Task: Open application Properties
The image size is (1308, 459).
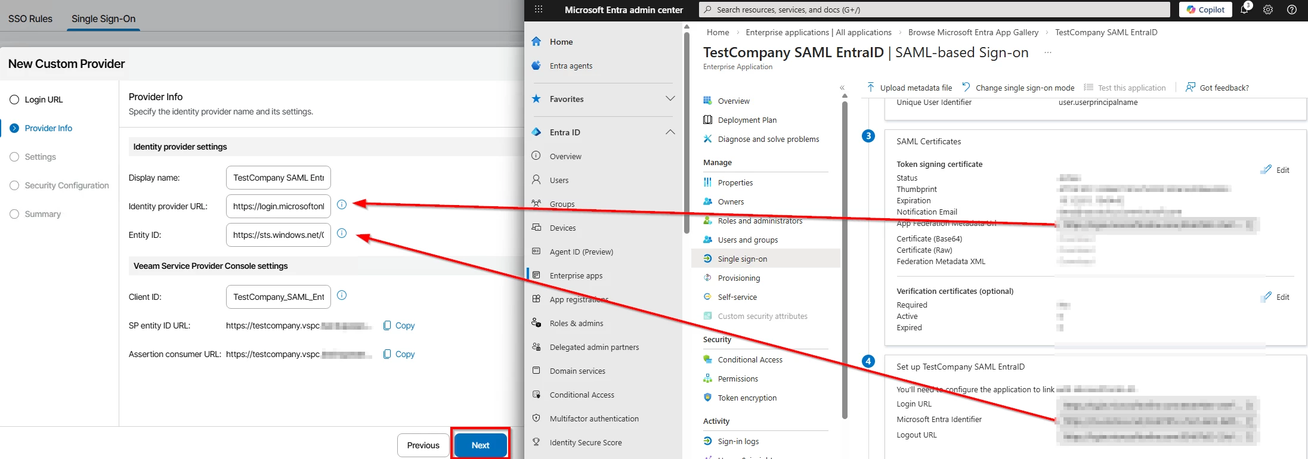Action: (x=735, y=182)
